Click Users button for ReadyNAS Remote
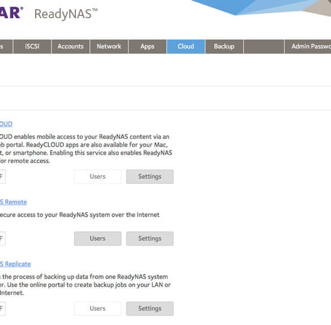Viewport: 331px width, 325px height. (x=97, y=239)
